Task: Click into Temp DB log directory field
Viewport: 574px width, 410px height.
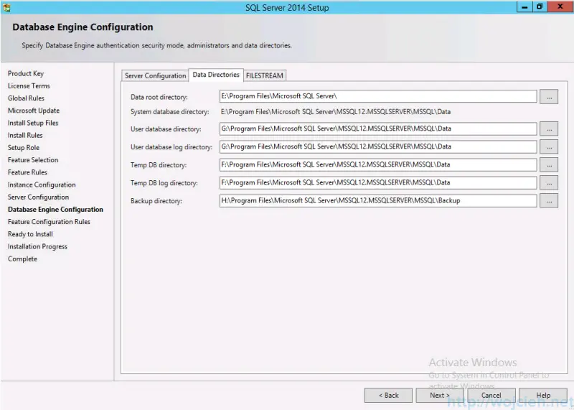Action: point(378,182)
